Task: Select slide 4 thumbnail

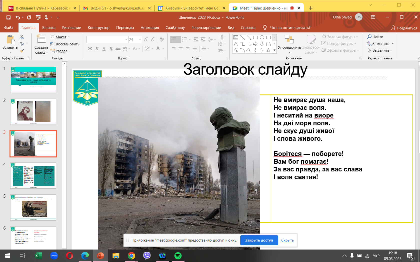Action: click(33, 175)
